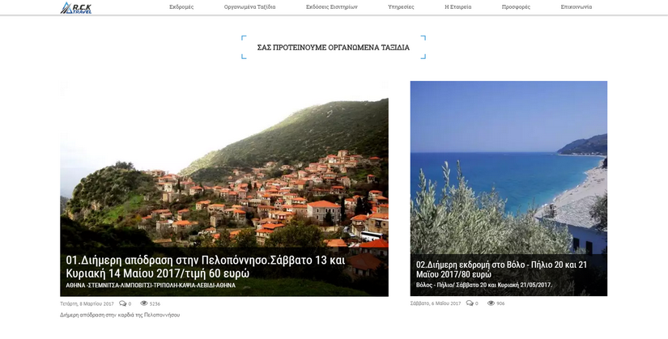
Task: Click the views eye icon showing 5236
Action: 144,303
